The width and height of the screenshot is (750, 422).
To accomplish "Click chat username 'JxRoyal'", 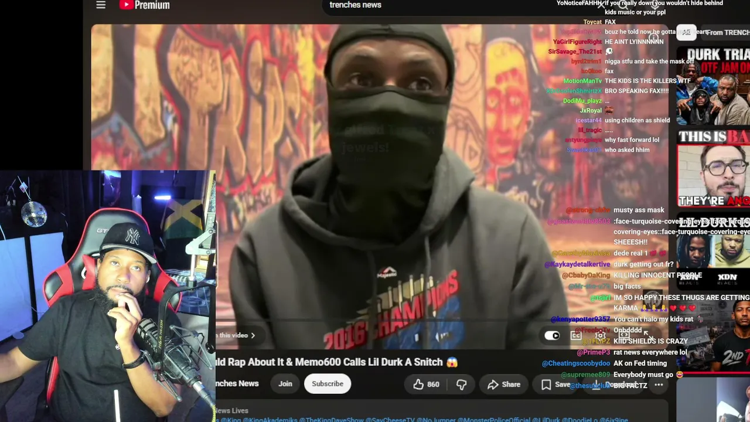I will click(591, 110).
